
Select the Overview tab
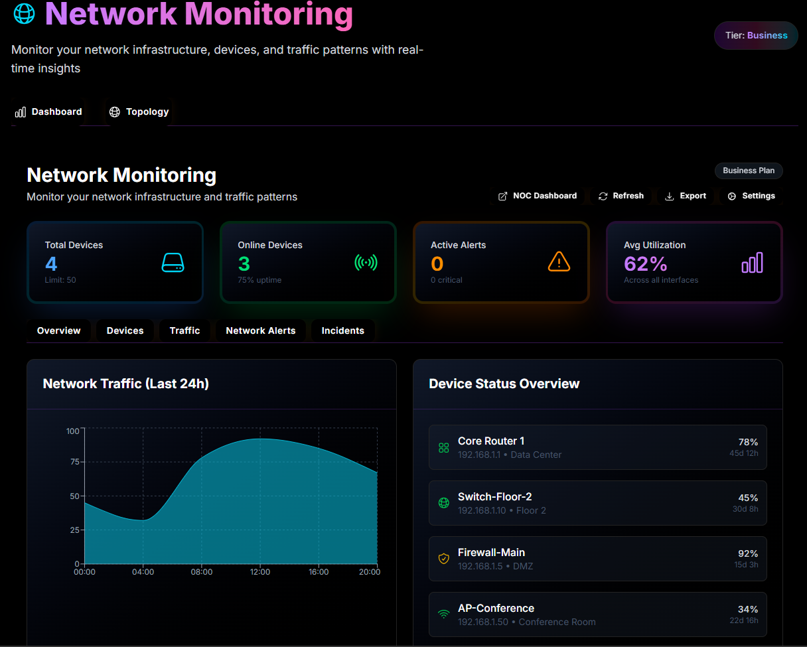click(x=59, y=330)
